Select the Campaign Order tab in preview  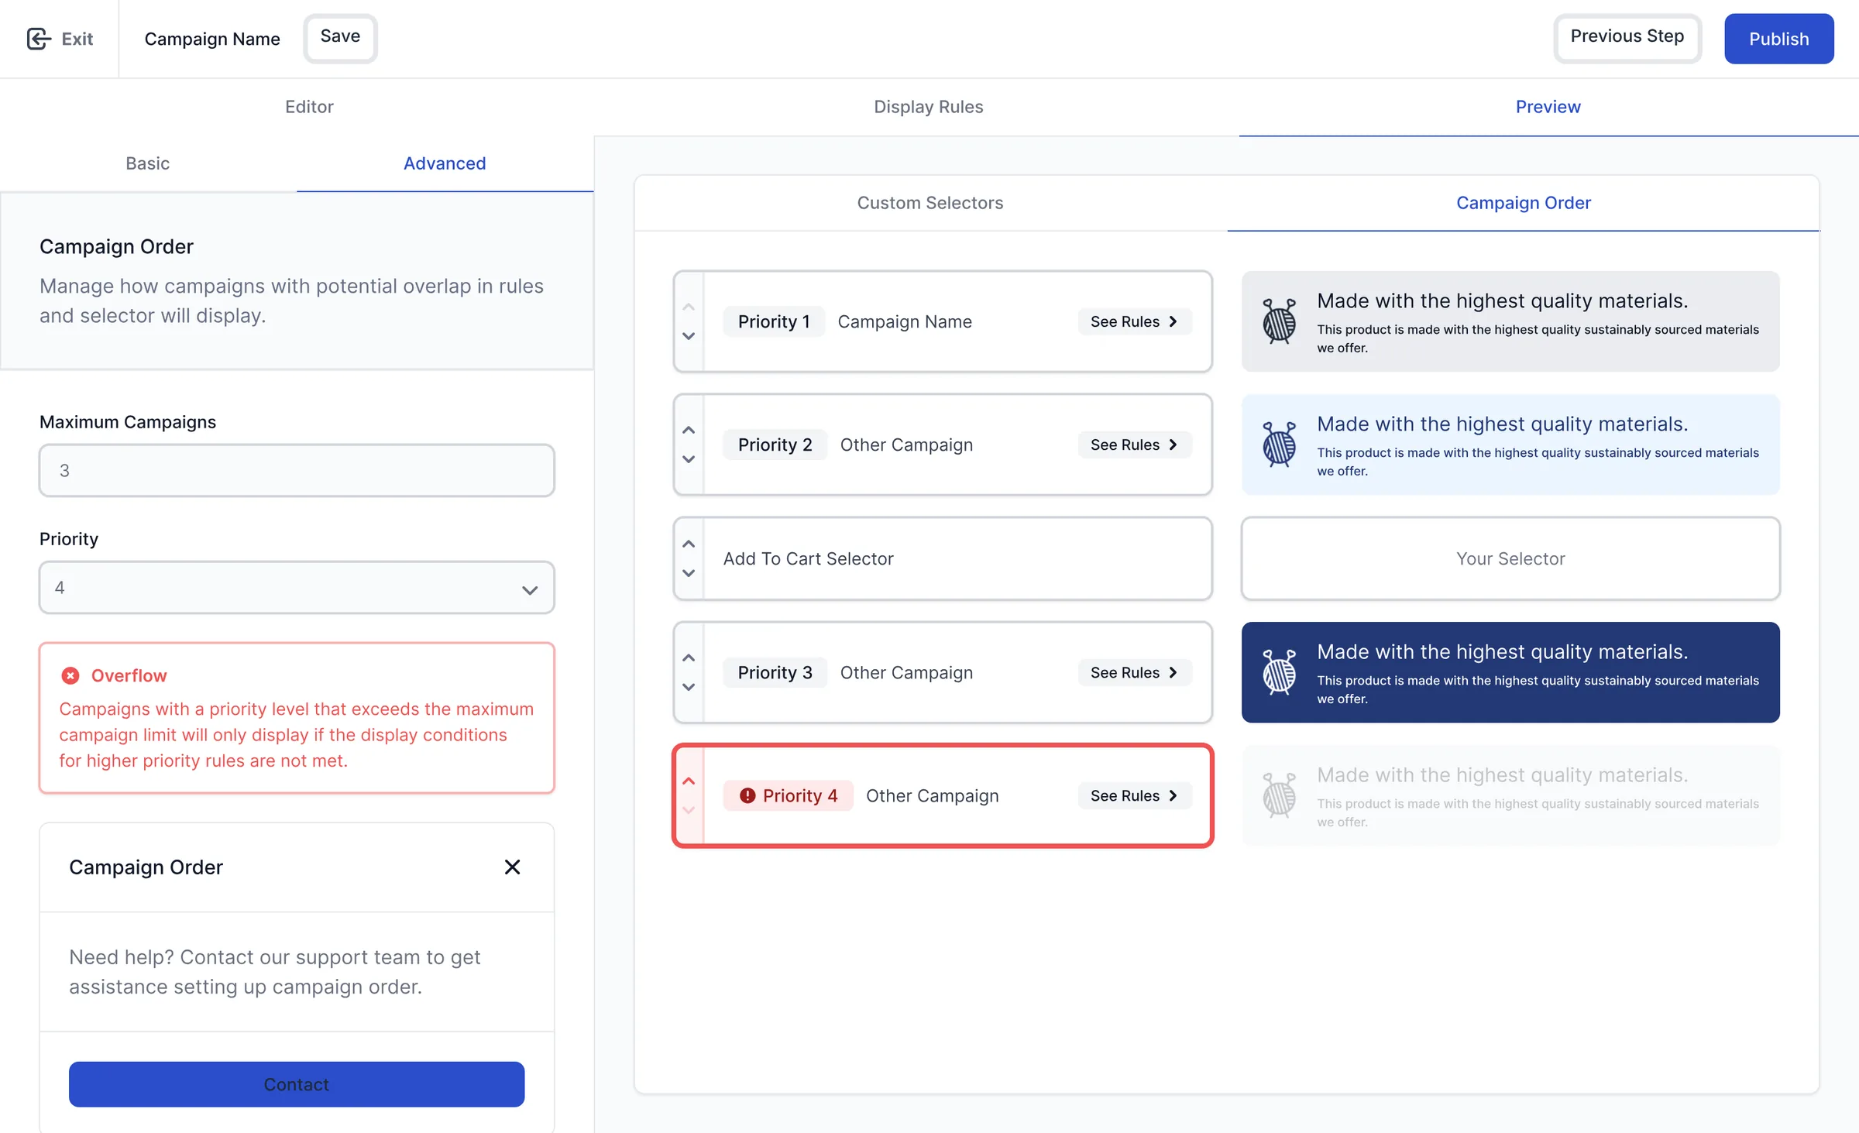point(1524,203)
